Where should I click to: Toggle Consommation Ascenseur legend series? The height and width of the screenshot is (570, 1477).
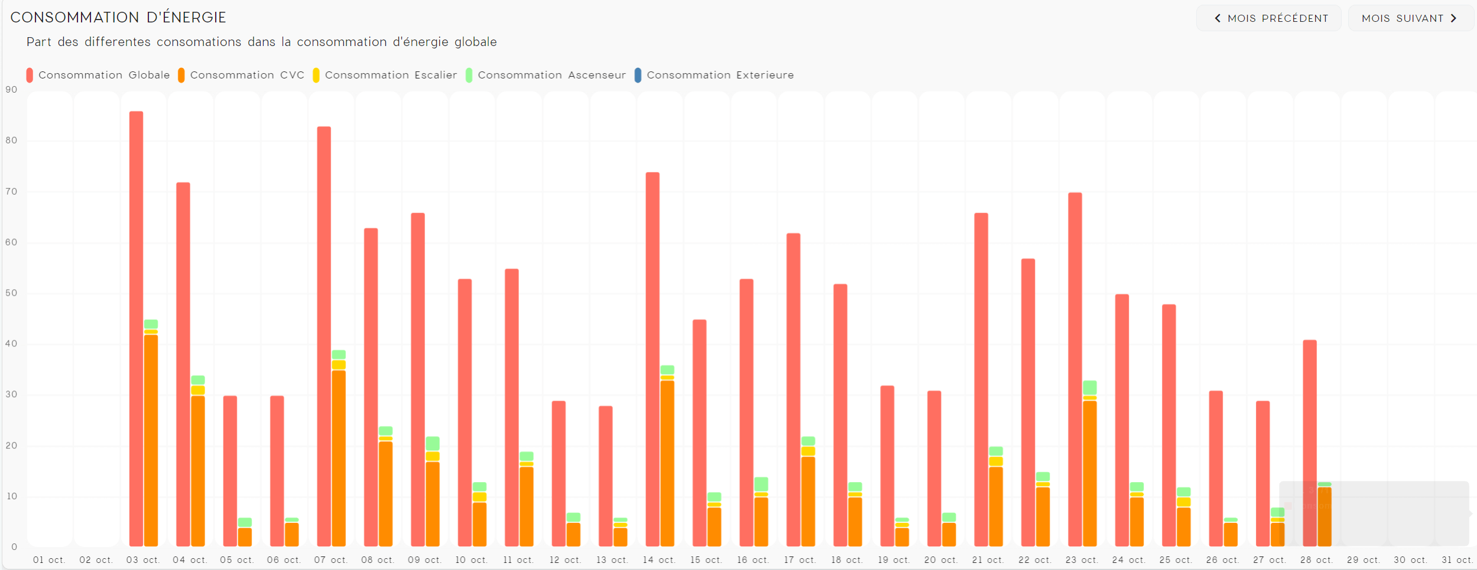[x=546, y=75]
